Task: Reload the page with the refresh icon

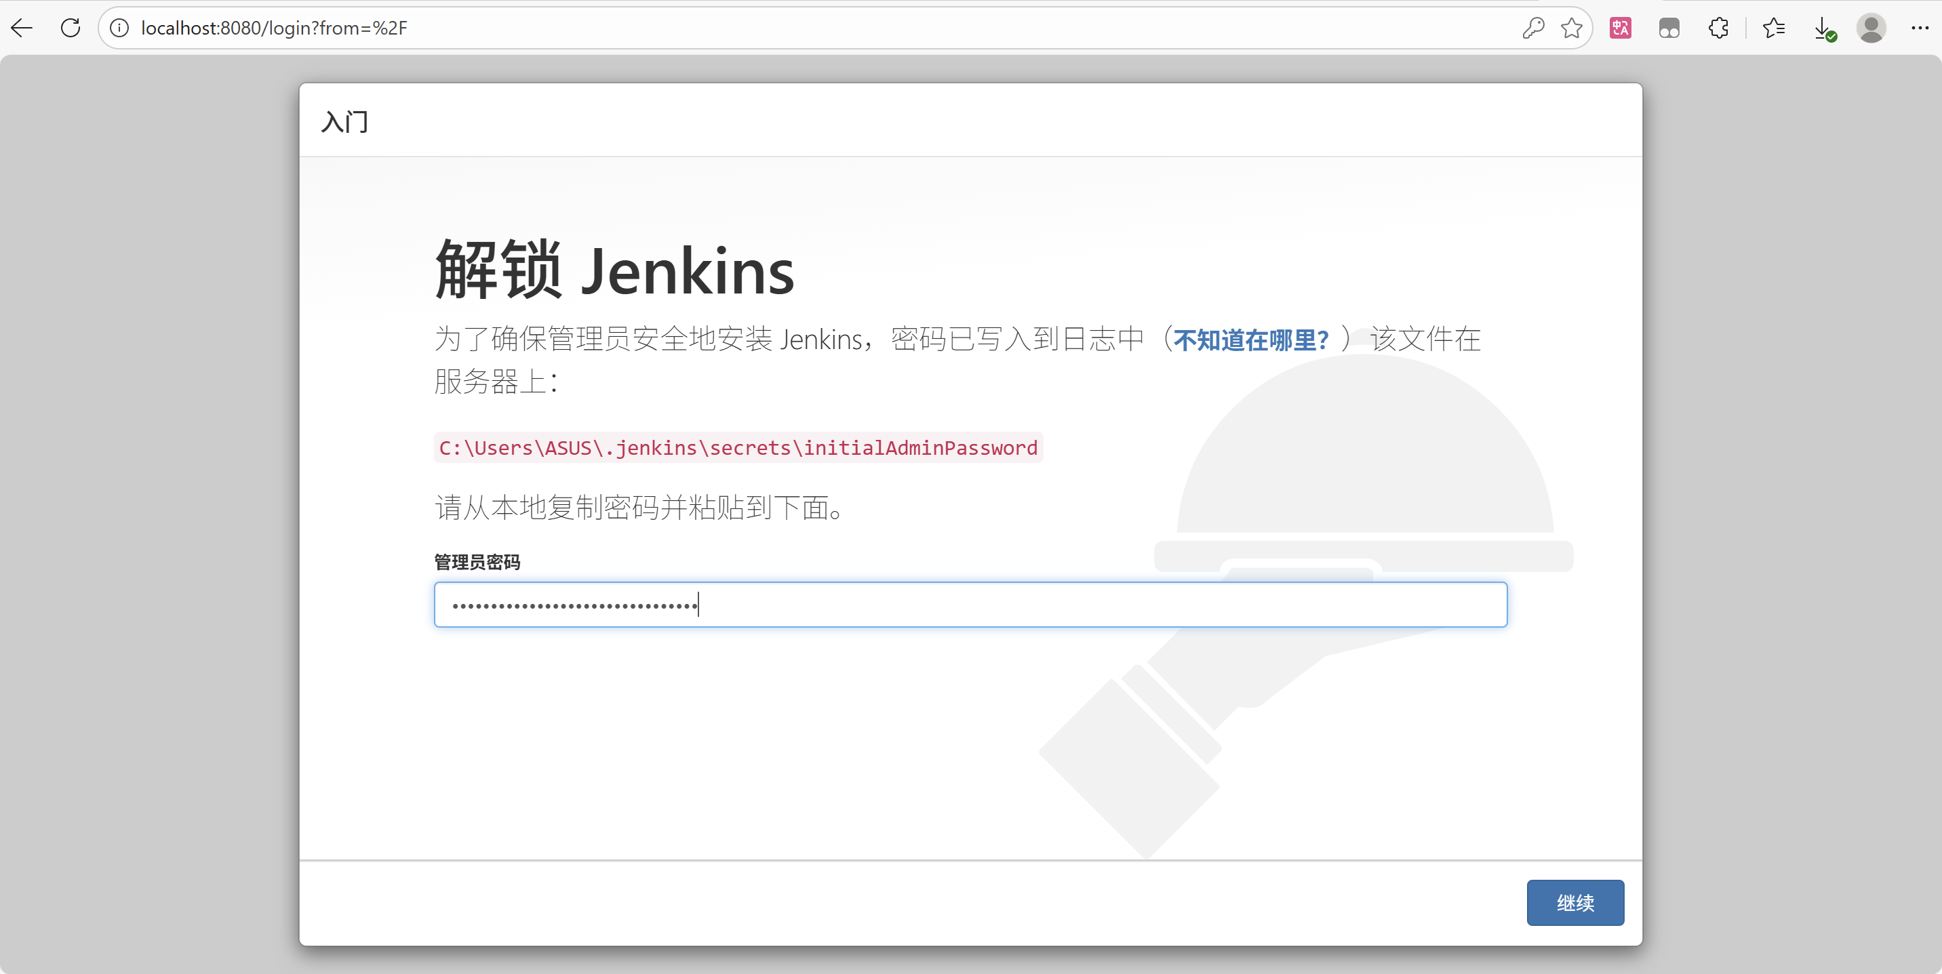Action: pyautogui.click(x=70, y=28)
